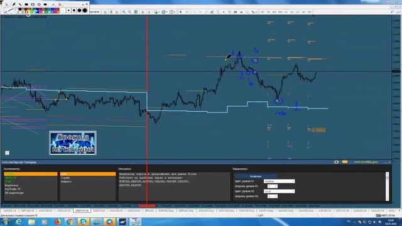The image size is (402, 226).
Task: Switch to the GBPUSD,H1 chart tab
Action: 28,211
